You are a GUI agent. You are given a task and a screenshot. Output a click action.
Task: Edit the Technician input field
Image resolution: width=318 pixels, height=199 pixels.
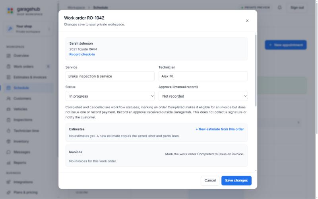point(203,76)
